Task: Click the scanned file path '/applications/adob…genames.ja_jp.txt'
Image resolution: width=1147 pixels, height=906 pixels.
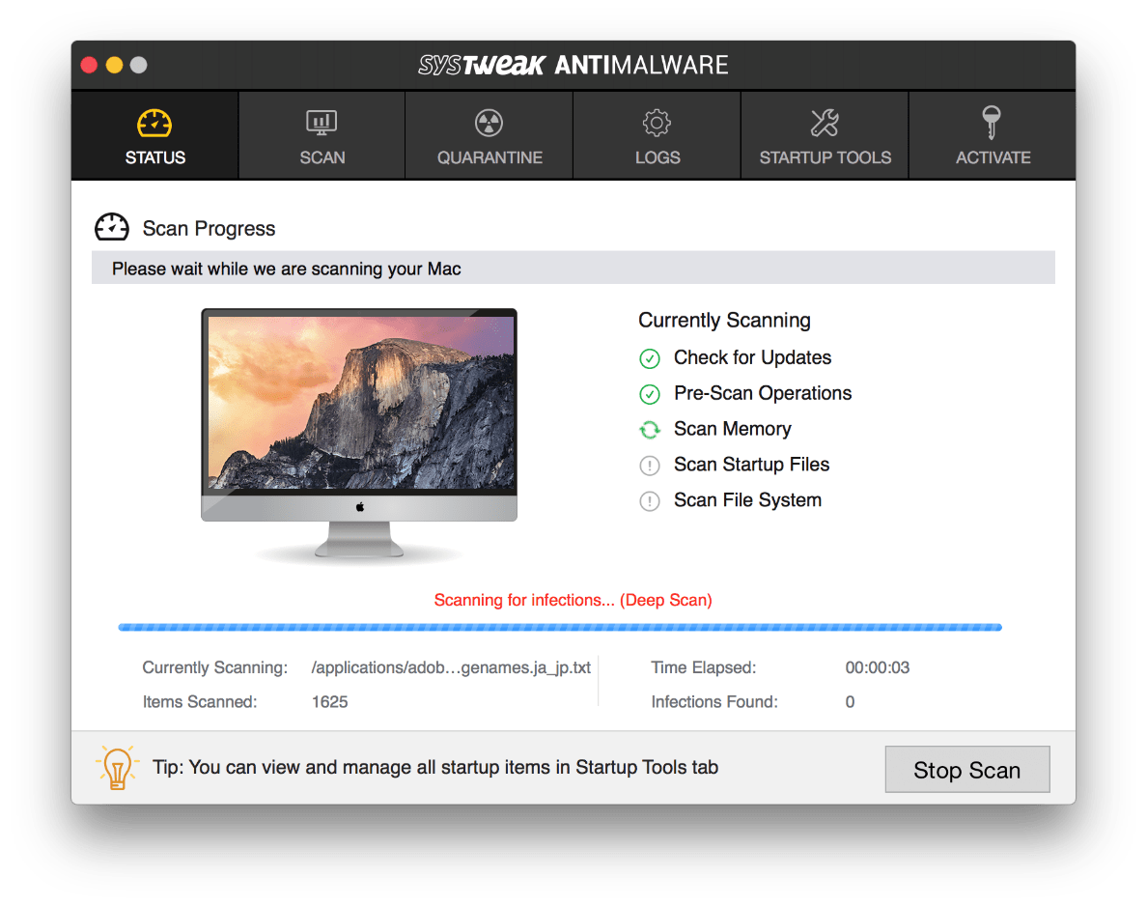Action: (451, 667)
